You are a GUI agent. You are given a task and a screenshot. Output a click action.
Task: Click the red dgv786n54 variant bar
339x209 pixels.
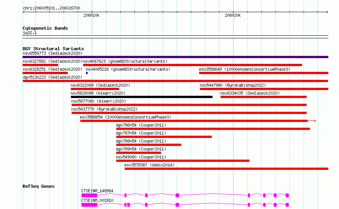pyautogui.click(x=213, y=129)
